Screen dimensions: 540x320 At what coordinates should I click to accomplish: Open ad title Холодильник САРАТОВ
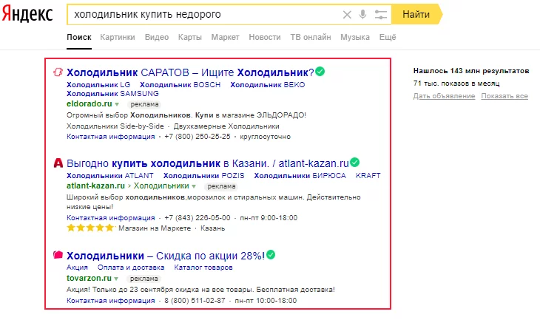pyautogui.click(x=190, y=72)
